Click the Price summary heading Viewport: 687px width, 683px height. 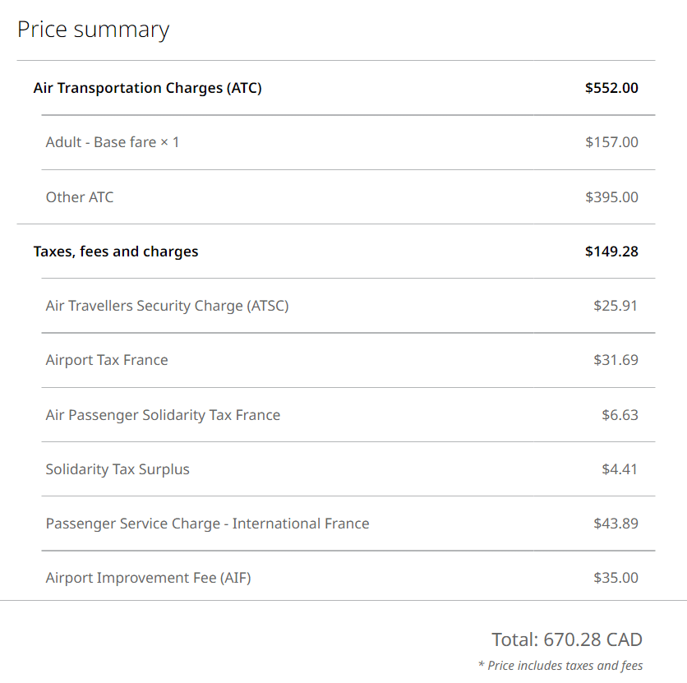(93, 30)
